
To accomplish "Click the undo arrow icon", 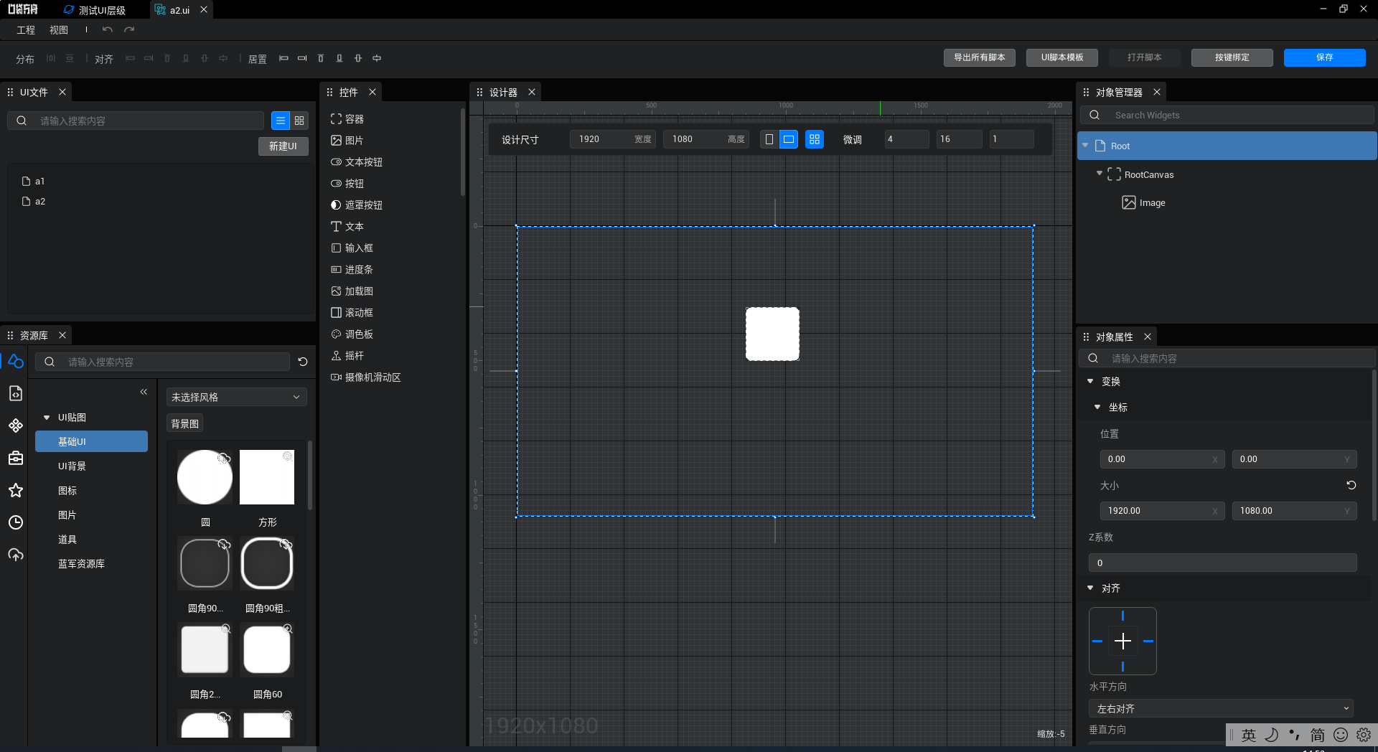I will point(108,29).
